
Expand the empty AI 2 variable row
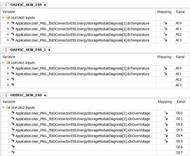[x=8, y=80]
